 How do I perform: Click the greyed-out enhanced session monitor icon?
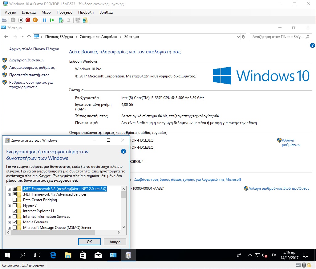coord(78,20)
